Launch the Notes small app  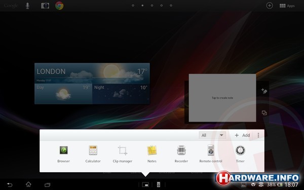click(152, 154)
